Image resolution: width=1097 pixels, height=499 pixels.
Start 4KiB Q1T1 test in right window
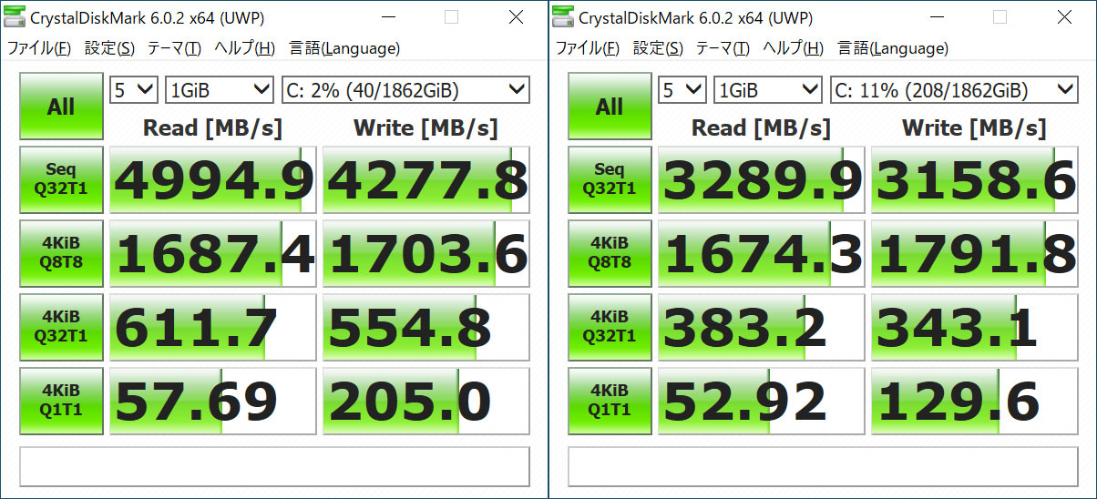tap(610, 401)
